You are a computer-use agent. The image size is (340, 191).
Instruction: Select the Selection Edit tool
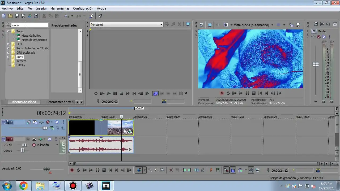pyautogui.click(x=156, y=170)
